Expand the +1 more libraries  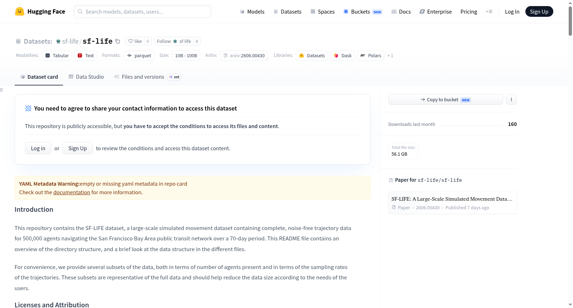click(390, 55)
